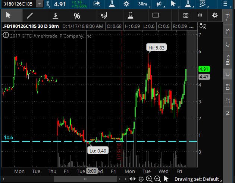235x183 pixels.
Task: Click scroll-right arrow beside scrollbar
Action: pos(126,179)
